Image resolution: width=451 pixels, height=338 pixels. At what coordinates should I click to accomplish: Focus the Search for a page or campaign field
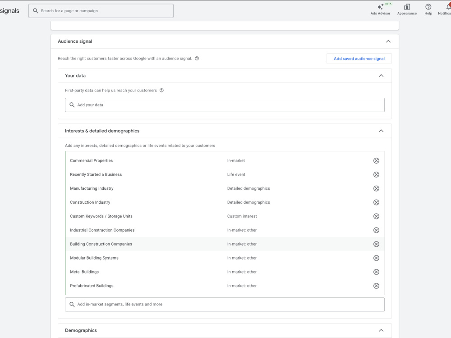pos(101,11)
